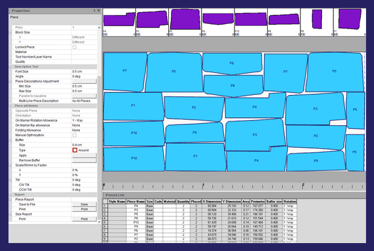Toggle the Locked Piece checkbox

click(74, 47)
